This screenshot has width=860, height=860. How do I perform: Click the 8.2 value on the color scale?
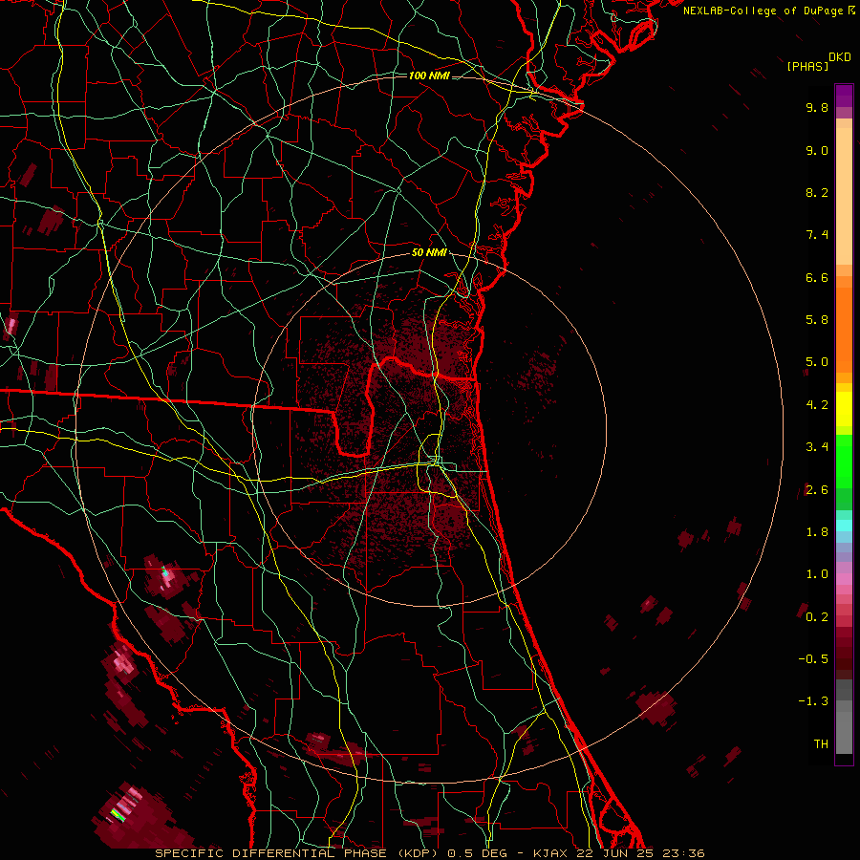tap(817, 192)
